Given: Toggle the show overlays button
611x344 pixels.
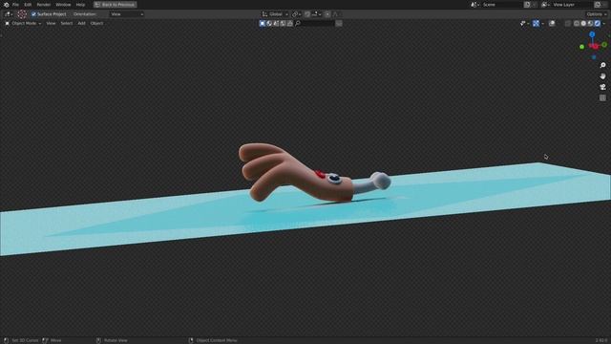Looking at the screenshot, I should [x=552, y=23].
